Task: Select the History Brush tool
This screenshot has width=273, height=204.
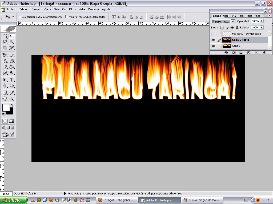Action: pyautogui.click(x=12, y=61)
